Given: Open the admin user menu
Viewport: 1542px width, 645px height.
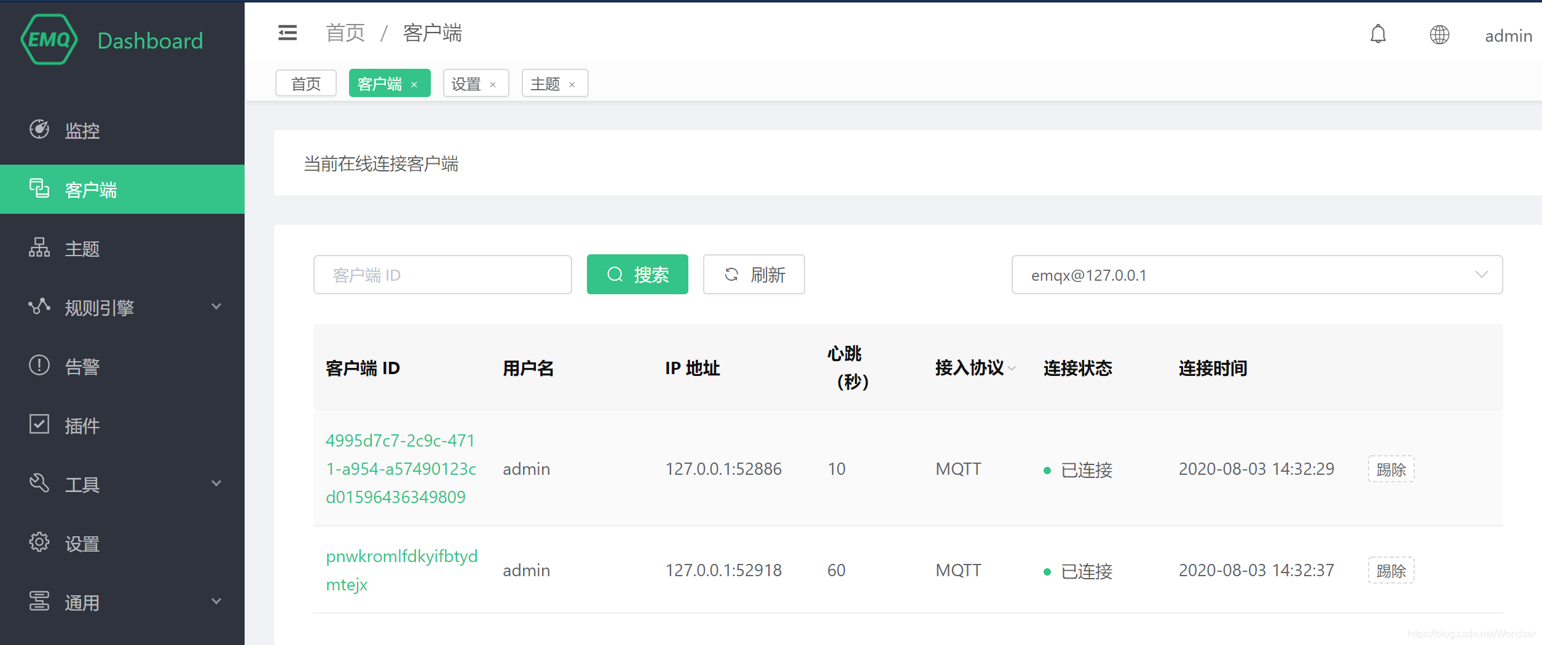Looking at the screenshot, I should click(x=1508, y=36).
